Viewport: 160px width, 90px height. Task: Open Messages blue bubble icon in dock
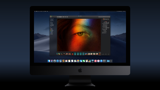pos(81,61)
